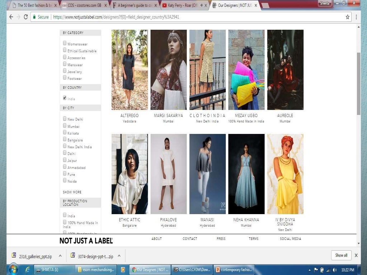Click the ETHIC ATTIC designer name
This screenshot has height=275, width=367.
pos(129,220)
